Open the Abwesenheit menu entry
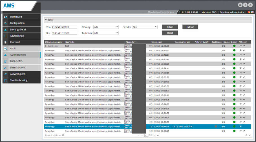Viewport: 256px width, 142px height. (x=21, y=36)
